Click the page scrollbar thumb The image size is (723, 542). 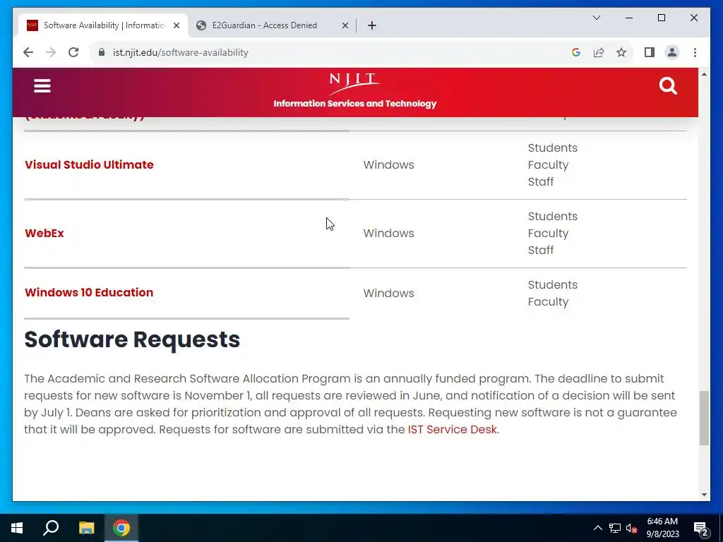pyautogui.click(x=704, y=418)
